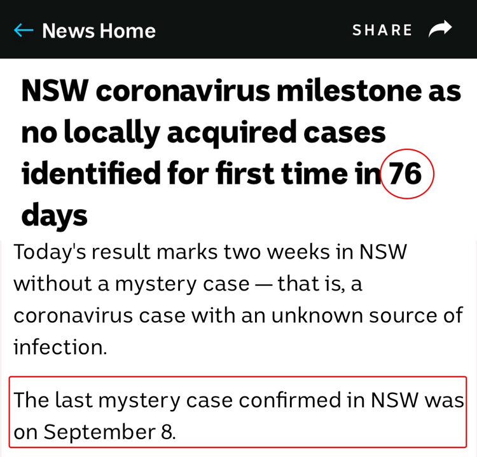Click the word 'milestone' in headline
Viewport: 477px width, 457px height.
coord(349,91)
